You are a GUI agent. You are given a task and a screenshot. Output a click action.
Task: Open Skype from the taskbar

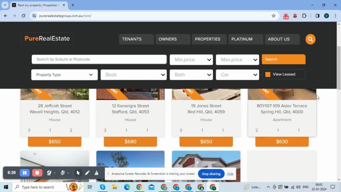102,187
